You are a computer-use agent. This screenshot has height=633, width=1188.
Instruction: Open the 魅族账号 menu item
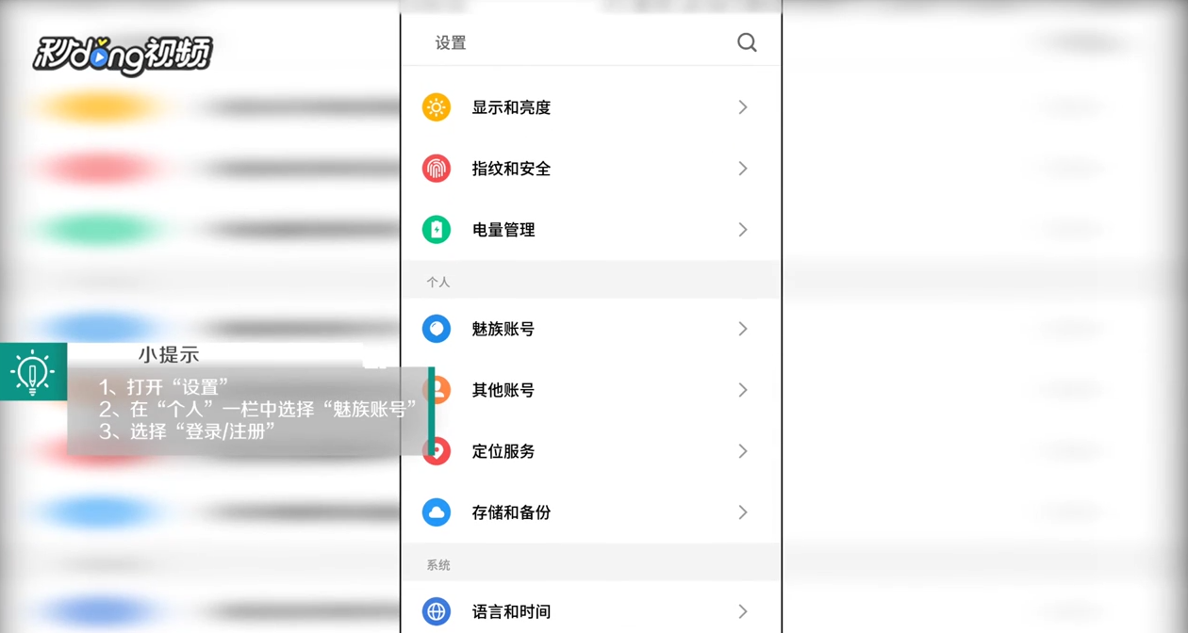click(503, 329)
